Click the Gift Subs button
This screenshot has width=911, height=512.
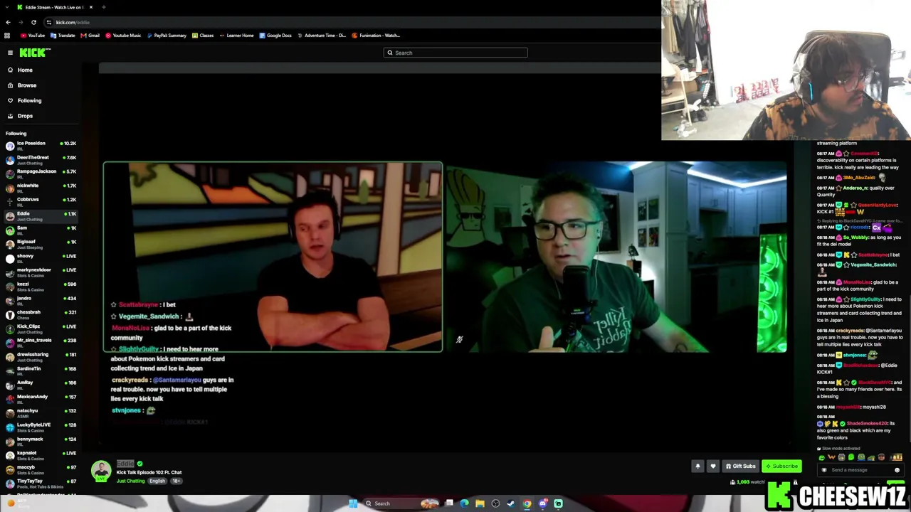pyautogui.click(x=740, y=466)
